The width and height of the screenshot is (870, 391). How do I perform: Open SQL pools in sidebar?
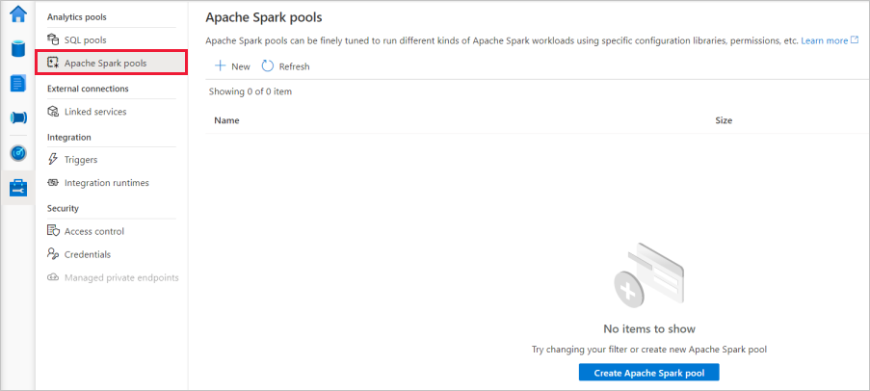tap(85, 39)
